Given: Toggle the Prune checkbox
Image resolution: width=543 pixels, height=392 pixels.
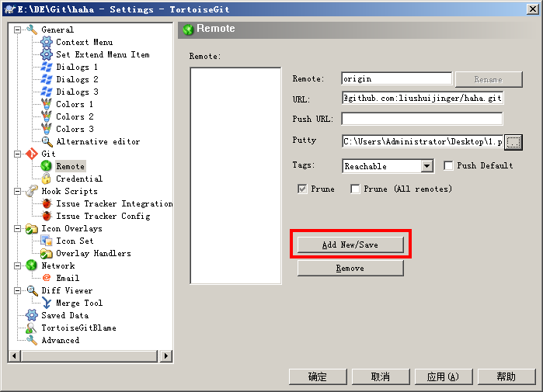Looking at the screenshot, I should point(302,189).
